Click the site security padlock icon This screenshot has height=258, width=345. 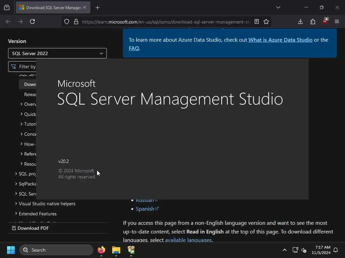click(76, 21)
